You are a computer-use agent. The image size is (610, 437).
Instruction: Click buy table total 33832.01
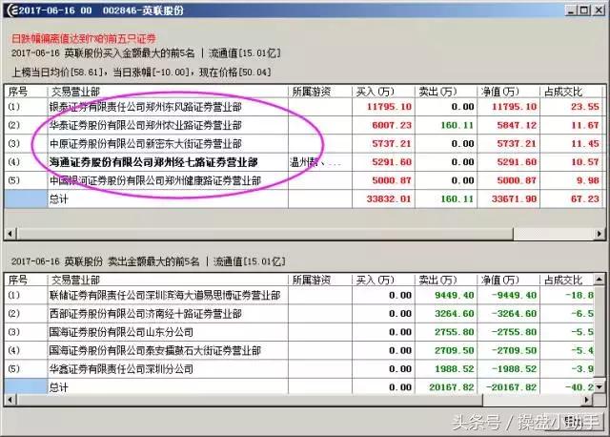pos(389,199)
